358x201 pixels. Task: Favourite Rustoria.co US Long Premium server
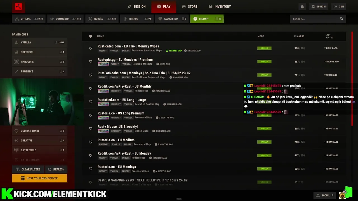pyautogui.click(x=91, y=115)
